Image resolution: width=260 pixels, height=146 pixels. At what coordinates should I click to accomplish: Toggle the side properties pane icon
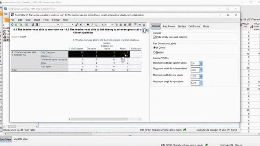pyautogui.click(x=145, y=31)
